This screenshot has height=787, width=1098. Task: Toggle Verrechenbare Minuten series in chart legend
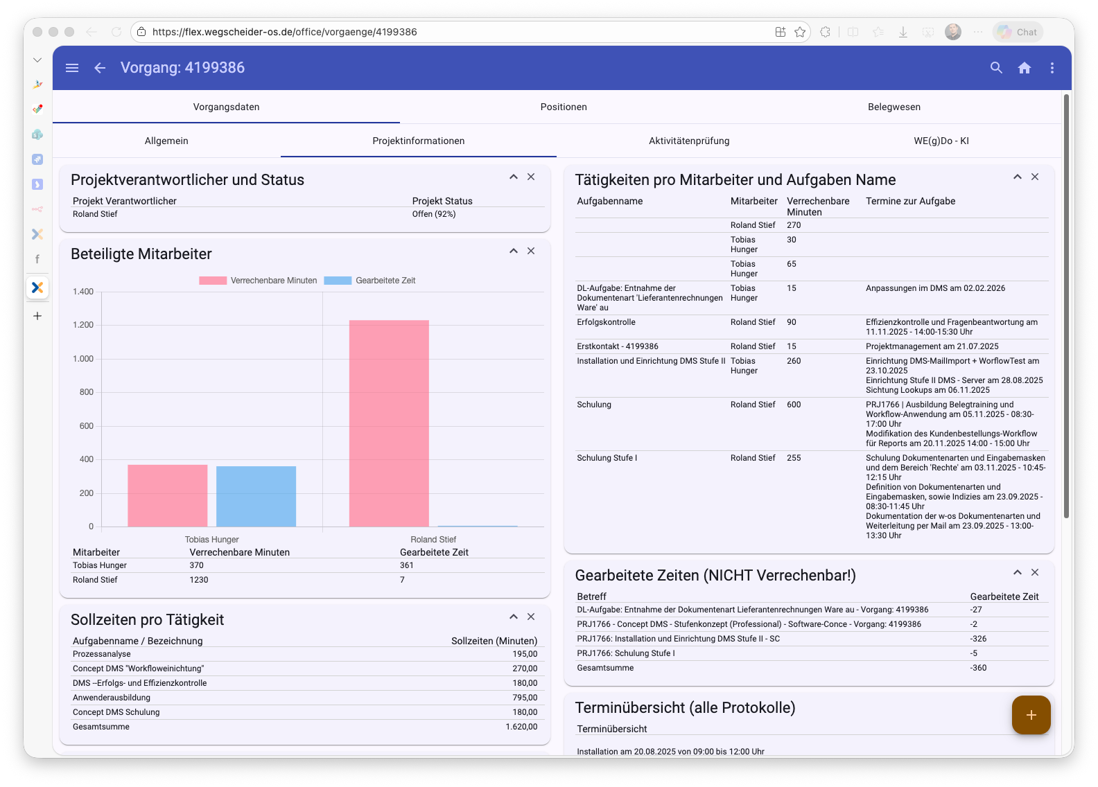click(258, 281)
